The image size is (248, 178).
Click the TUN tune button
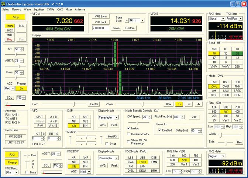point(21,26)
